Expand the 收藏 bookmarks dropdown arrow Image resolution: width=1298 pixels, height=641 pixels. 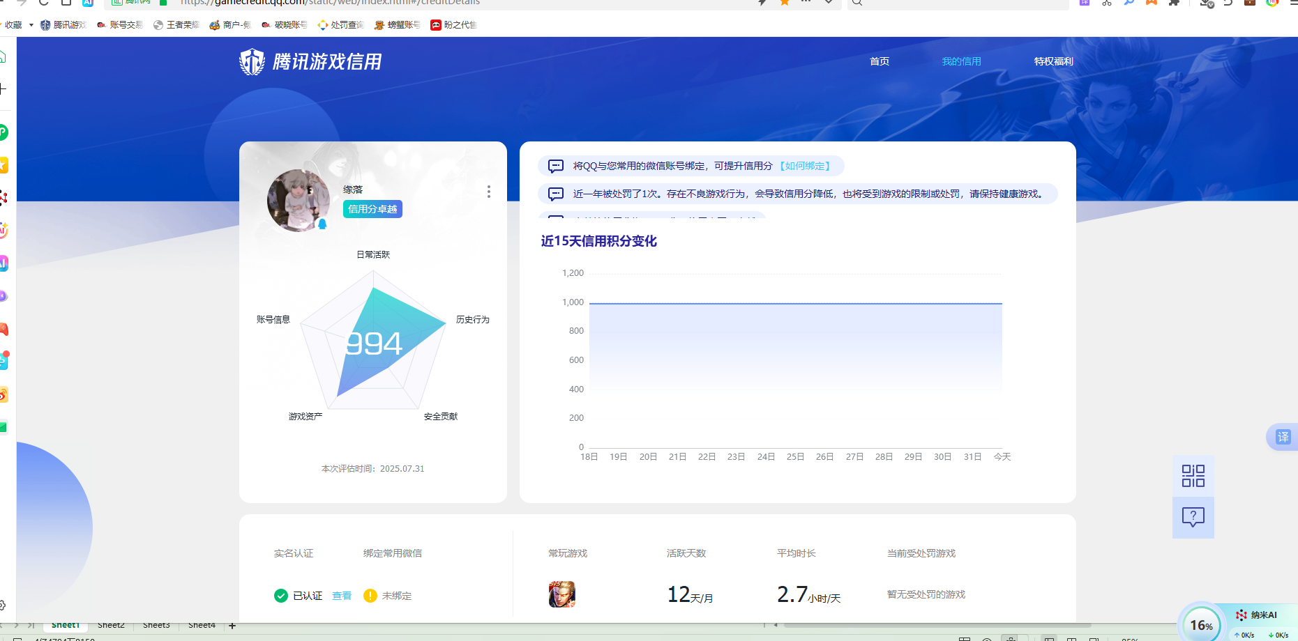(31, 25)
